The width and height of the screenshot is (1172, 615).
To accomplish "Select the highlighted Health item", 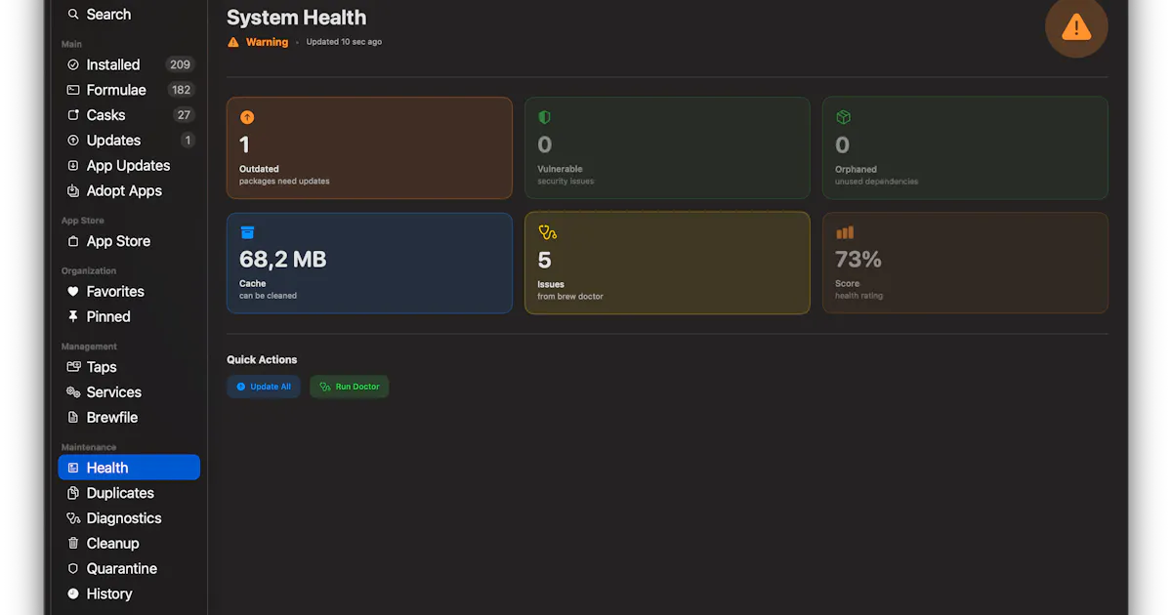I will [129, 468].
